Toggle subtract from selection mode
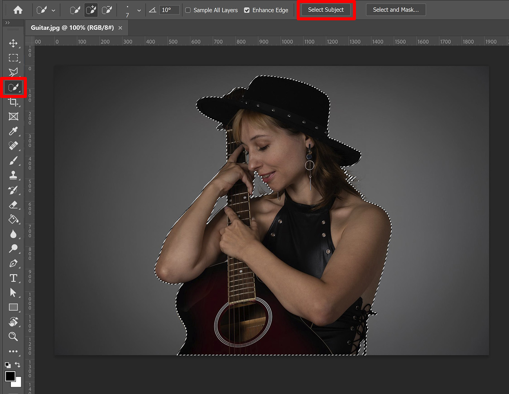Screen dimensions: 509x394 [x=107, y=10]
